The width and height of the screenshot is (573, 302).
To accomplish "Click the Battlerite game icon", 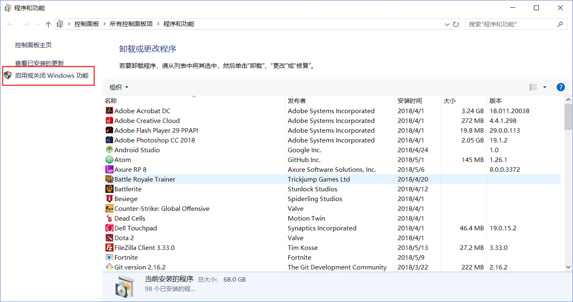I will click(x=109, y=189).
